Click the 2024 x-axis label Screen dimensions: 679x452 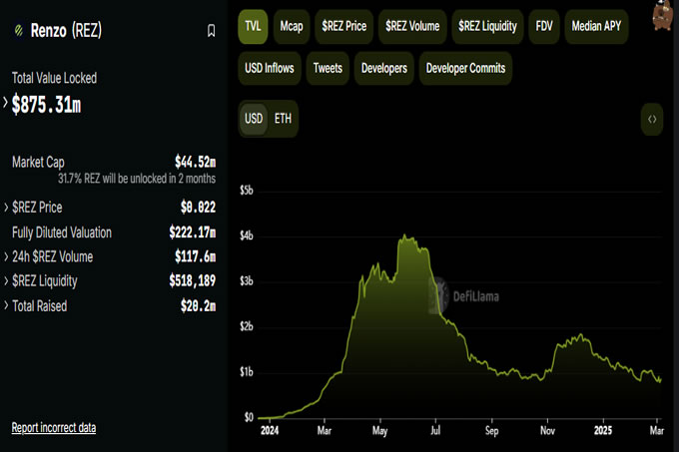pyautogui.click(x=270, y=431)
